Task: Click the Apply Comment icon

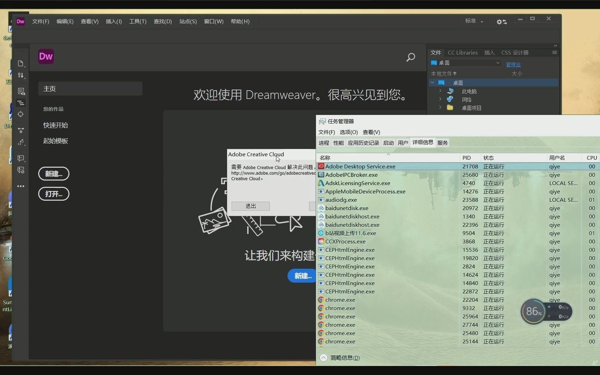Action: tap(21, 158)
